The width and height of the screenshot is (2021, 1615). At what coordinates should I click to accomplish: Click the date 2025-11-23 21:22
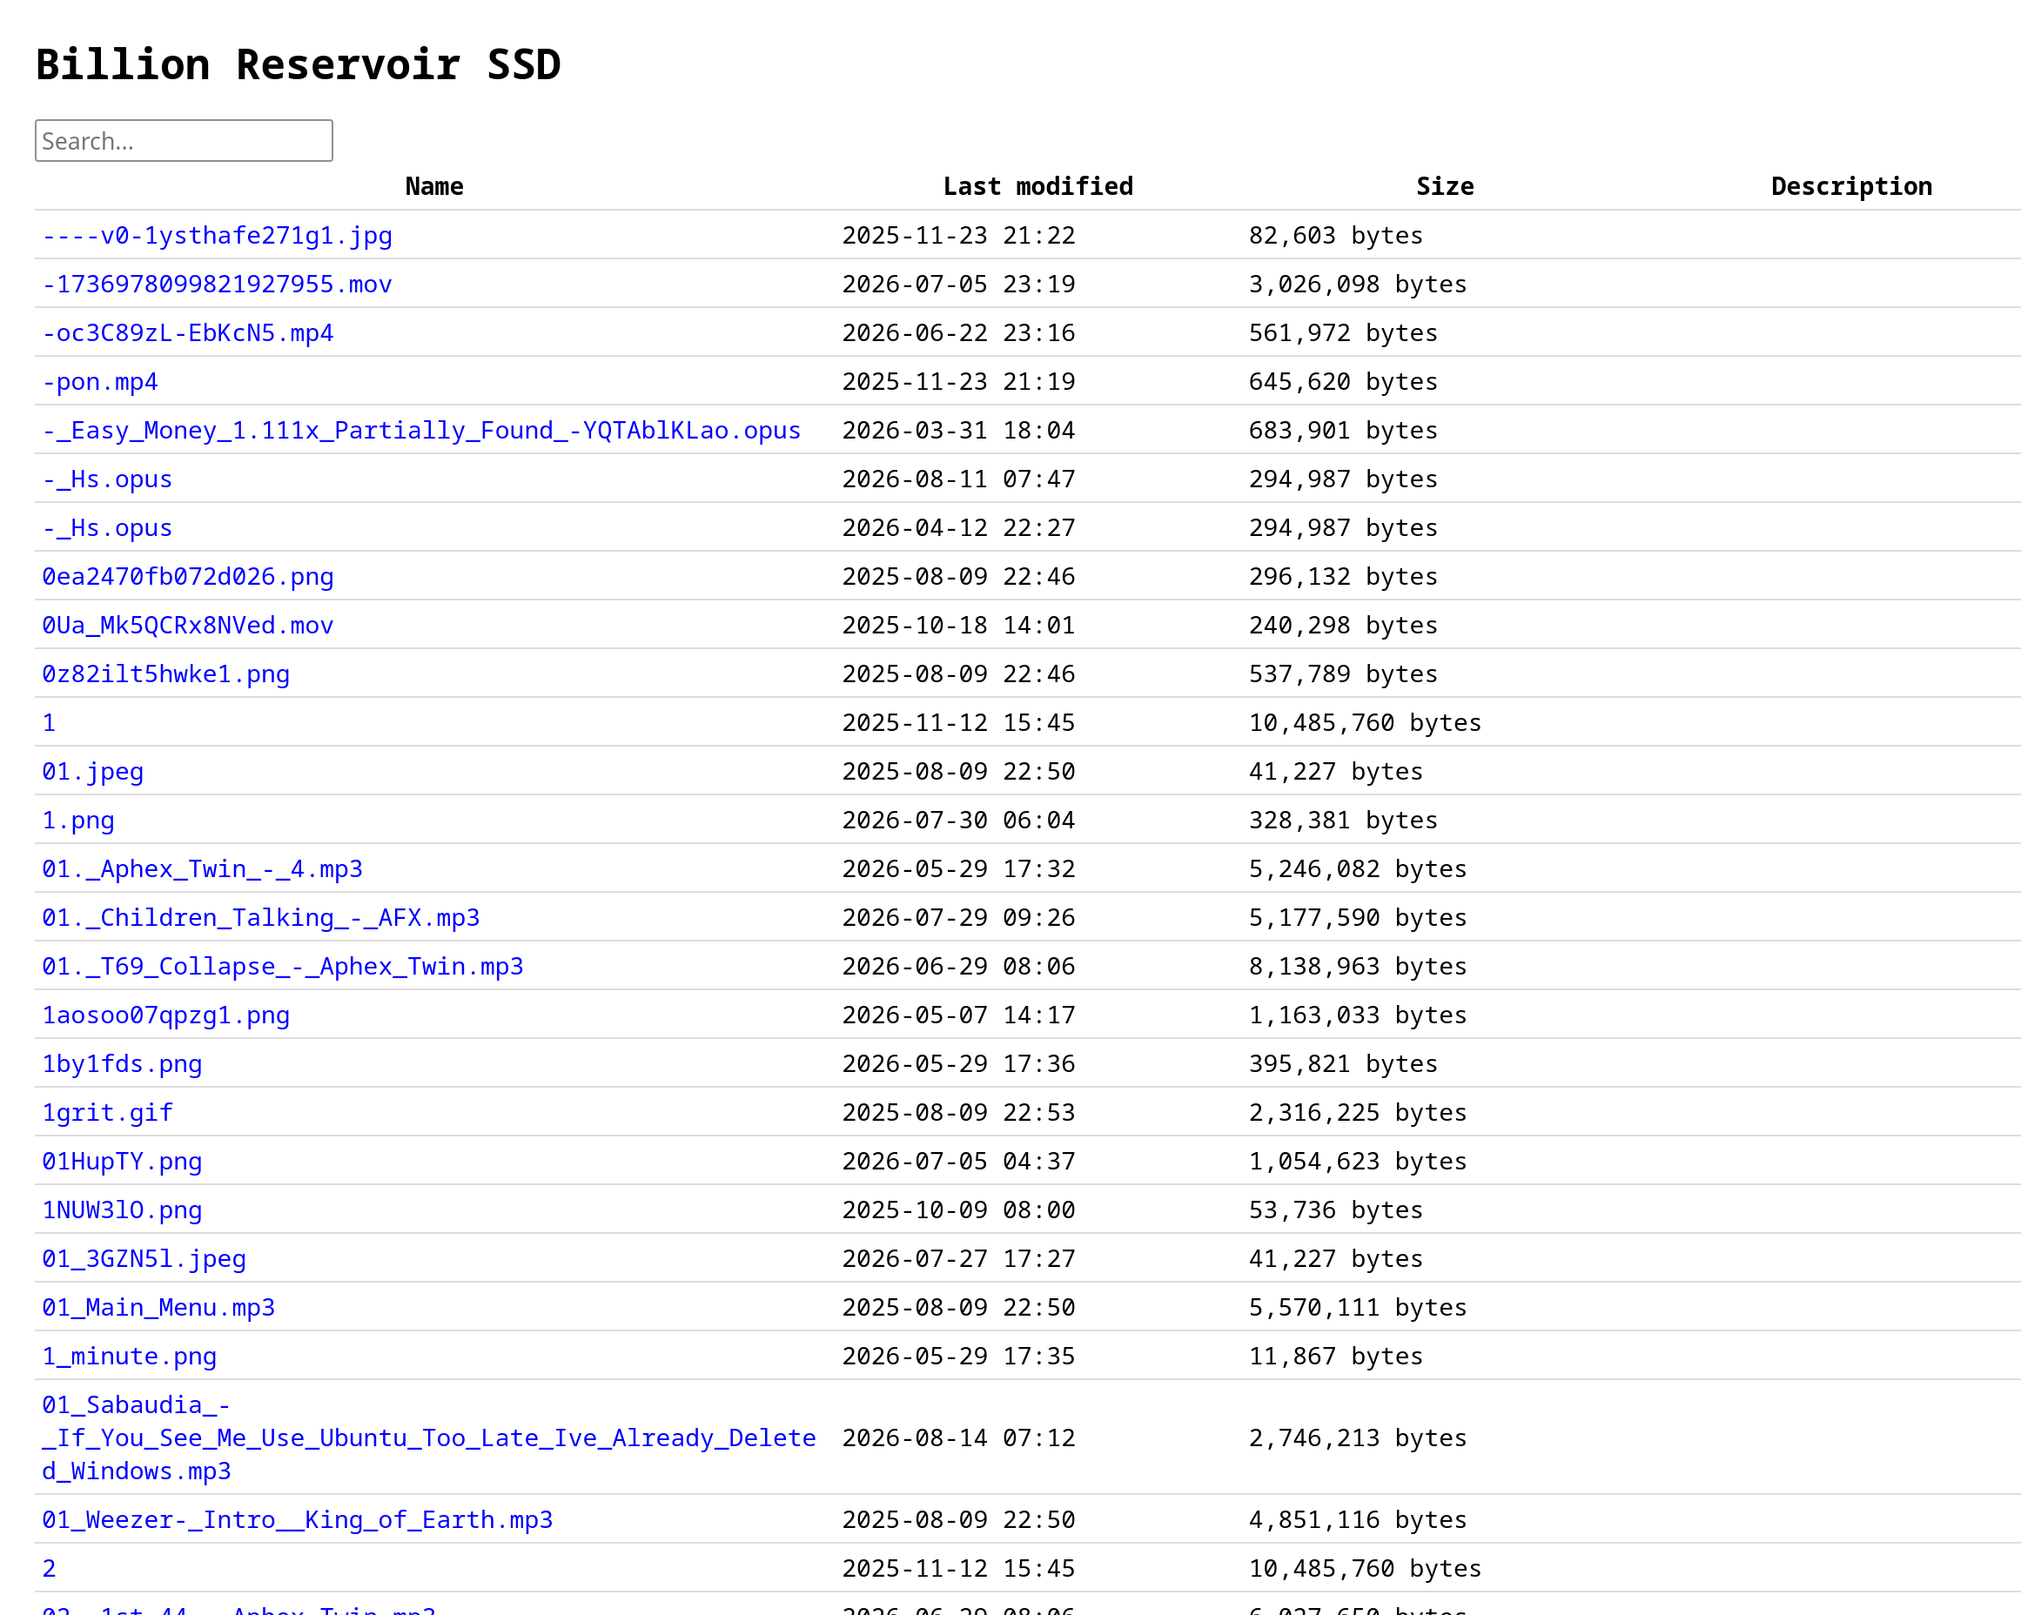958,235
